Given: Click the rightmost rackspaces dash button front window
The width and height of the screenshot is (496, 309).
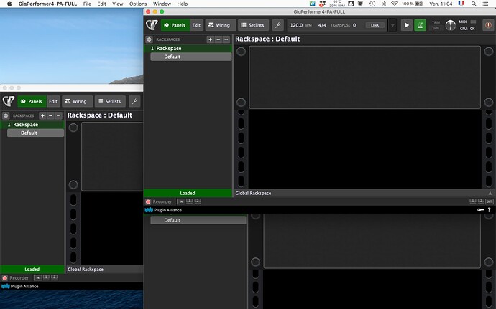Looking at the screenshot, I should [x=226, y=39].
